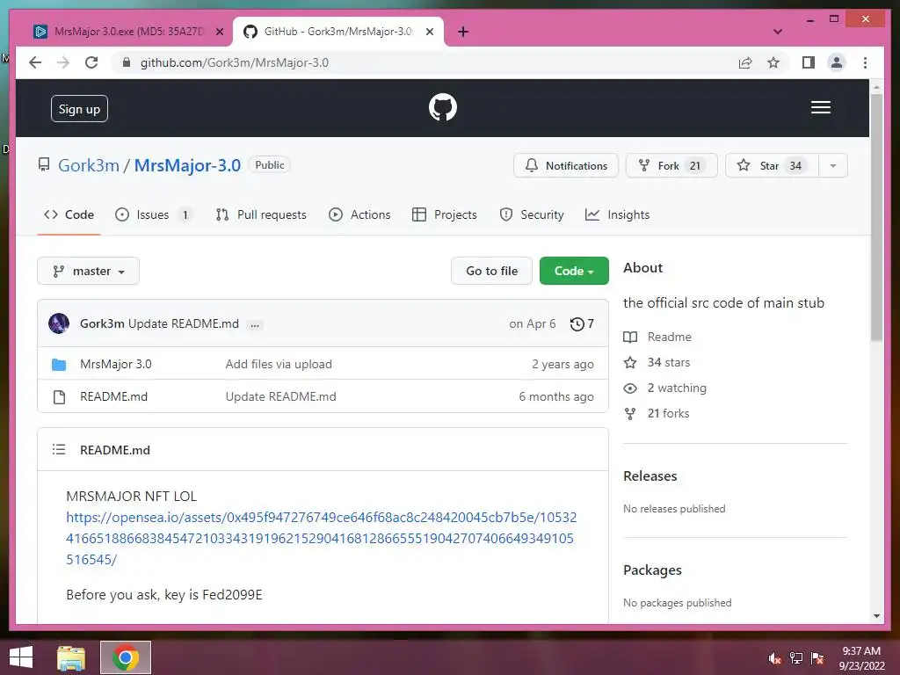900x675 pixels.
Task: Click the share page icon in address bar
Action: coord(745,62)
